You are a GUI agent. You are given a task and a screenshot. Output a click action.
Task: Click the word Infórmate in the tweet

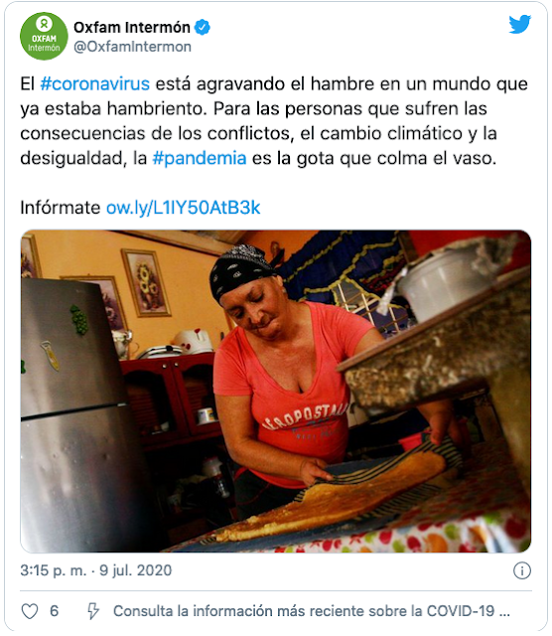pyautogui.click(x=61, y=208)
